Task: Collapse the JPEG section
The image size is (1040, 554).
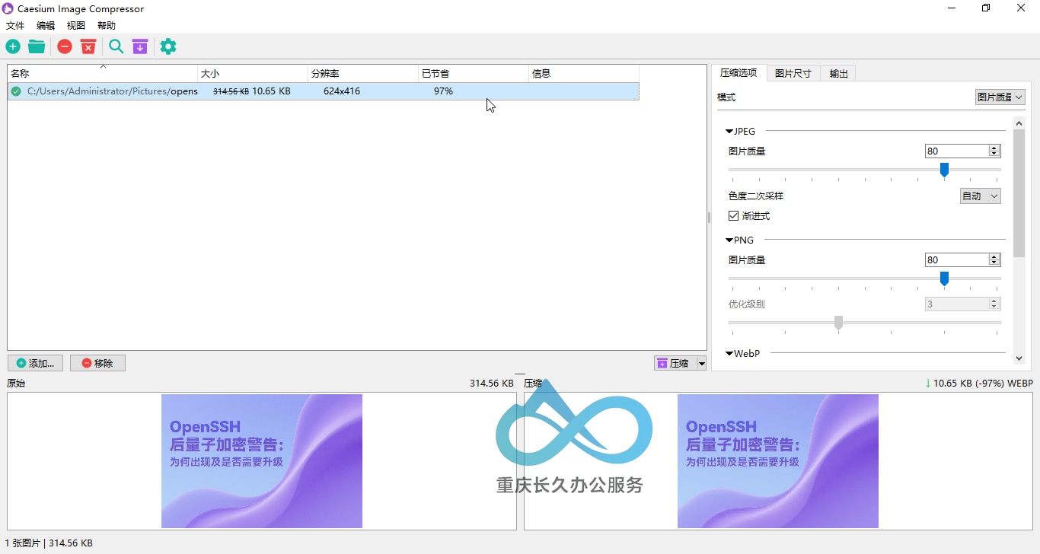Action: (x=729, y=132)
